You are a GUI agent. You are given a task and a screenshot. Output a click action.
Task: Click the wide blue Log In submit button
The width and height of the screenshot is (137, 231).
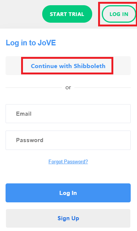coord(68,193)
